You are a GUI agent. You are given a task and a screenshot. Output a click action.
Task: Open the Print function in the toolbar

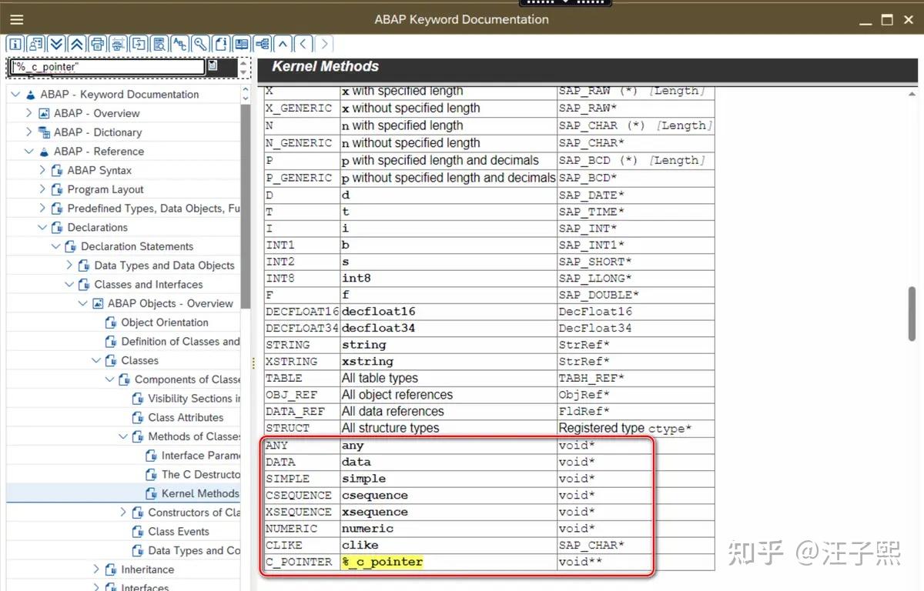point(98,44)
